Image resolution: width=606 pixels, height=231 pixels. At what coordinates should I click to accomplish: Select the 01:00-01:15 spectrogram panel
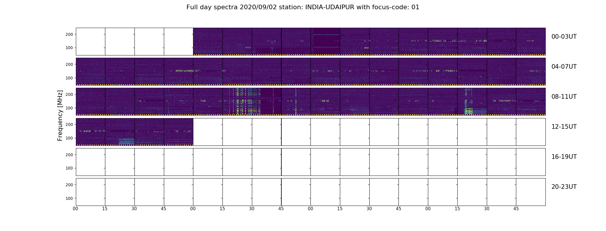coord(208,41)
